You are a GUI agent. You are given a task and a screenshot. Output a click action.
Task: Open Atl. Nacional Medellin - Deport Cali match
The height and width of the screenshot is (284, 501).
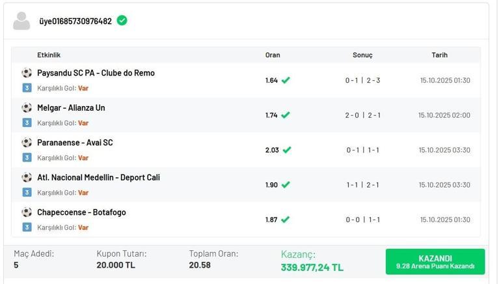[98, 177]
